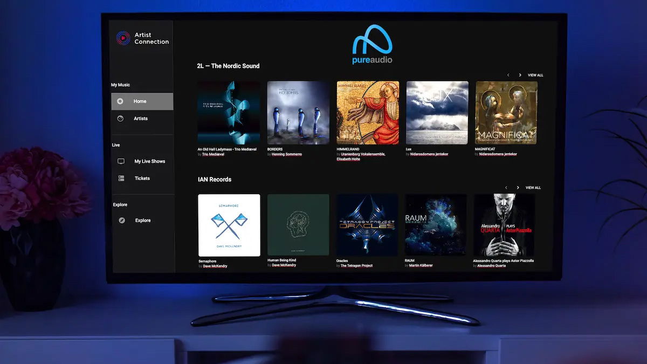Click the Uranienborg Vokalensemble artist link
Viewport: 647px width, 364px height.
(x=363, y=154)
